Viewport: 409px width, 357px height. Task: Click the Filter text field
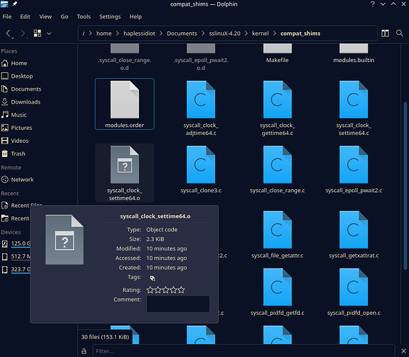click(244, 351)
